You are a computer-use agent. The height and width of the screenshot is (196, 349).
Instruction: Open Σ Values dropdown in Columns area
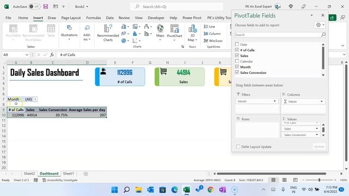click(x=322, y=101)
